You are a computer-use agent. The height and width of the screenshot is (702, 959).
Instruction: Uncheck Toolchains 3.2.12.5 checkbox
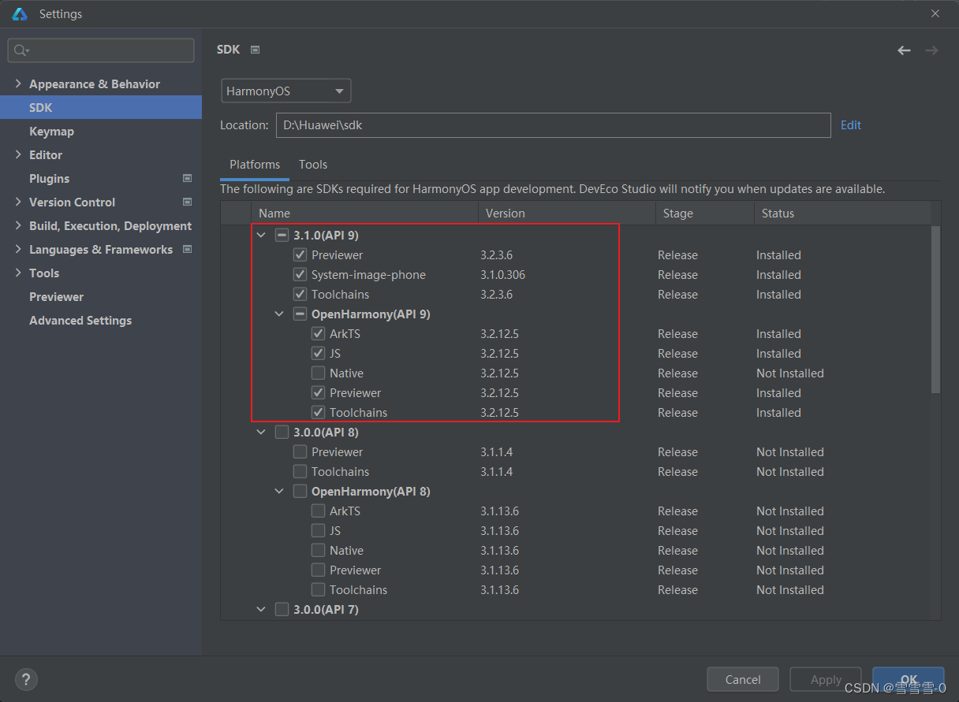318,412
